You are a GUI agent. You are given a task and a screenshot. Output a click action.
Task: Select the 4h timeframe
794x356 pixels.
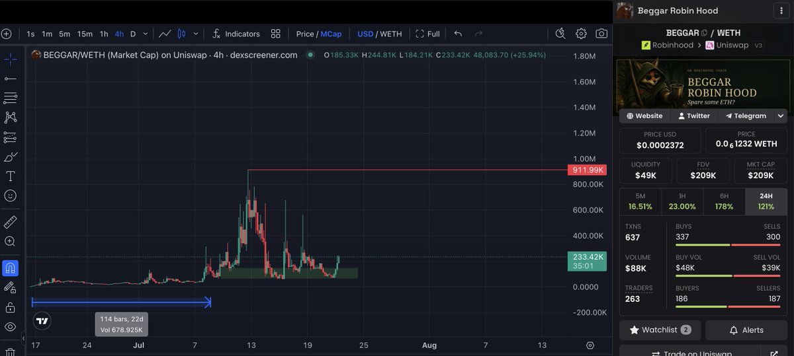click(119, 34)
